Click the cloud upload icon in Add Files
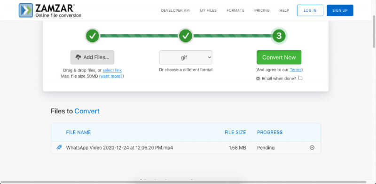The width and height of the screenshot is (376, 184). (x=78, y=57)
